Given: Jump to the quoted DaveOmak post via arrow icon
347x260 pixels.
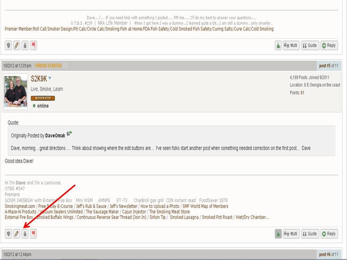Looking at the screenshot, I should click(69, 134).
